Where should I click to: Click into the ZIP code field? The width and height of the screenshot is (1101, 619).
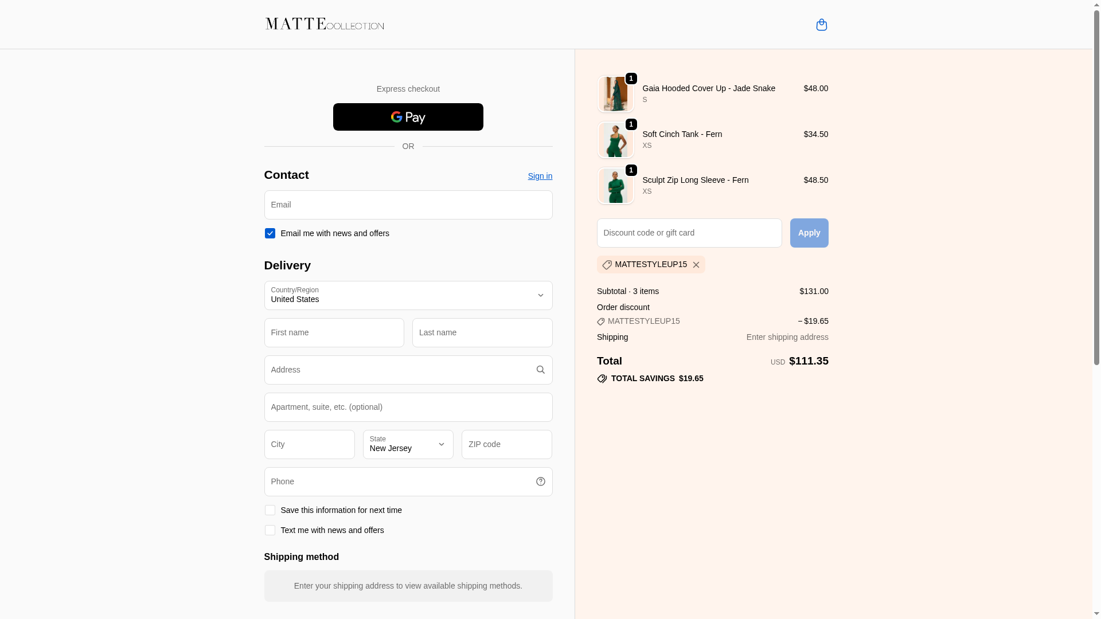point(506,444)
